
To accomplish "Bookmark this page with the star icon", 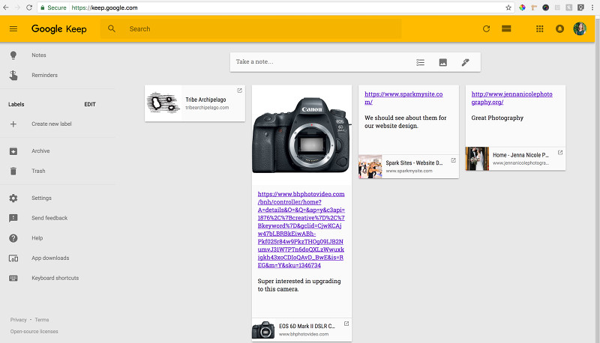I will pos(508,7).
